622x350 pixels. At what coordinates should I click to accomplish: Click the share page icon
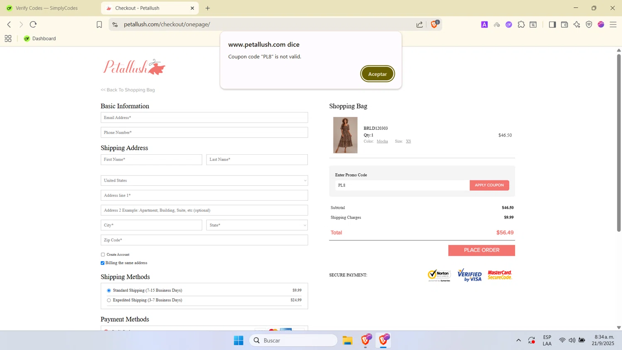tap(420, 24)
